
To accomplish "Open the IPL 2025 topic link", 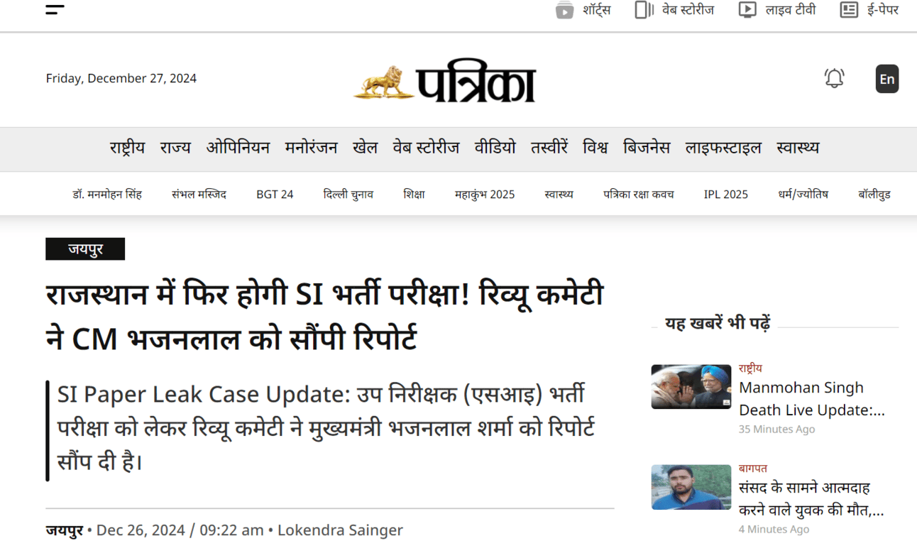I will click(x=726, y=194).
